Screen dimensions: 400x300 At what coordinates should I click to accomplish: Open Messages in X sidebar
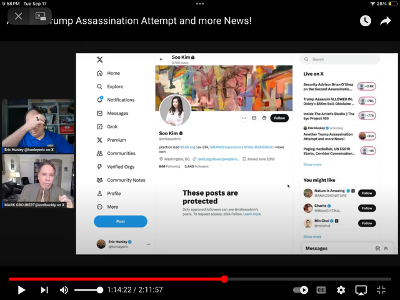(x=112, y=113)
